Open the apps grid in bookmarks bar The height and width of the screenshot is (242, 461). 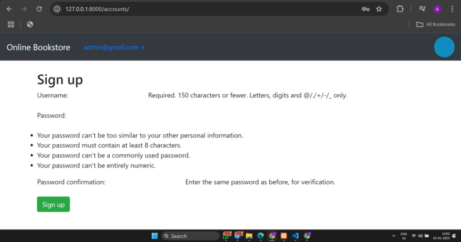click(11, 24)
